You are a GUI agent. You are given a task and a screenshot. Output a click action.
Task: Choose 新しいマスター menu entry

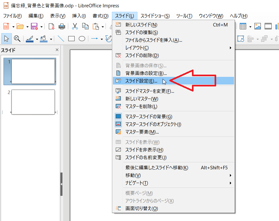pyautogui.click(x=173, y=99)
